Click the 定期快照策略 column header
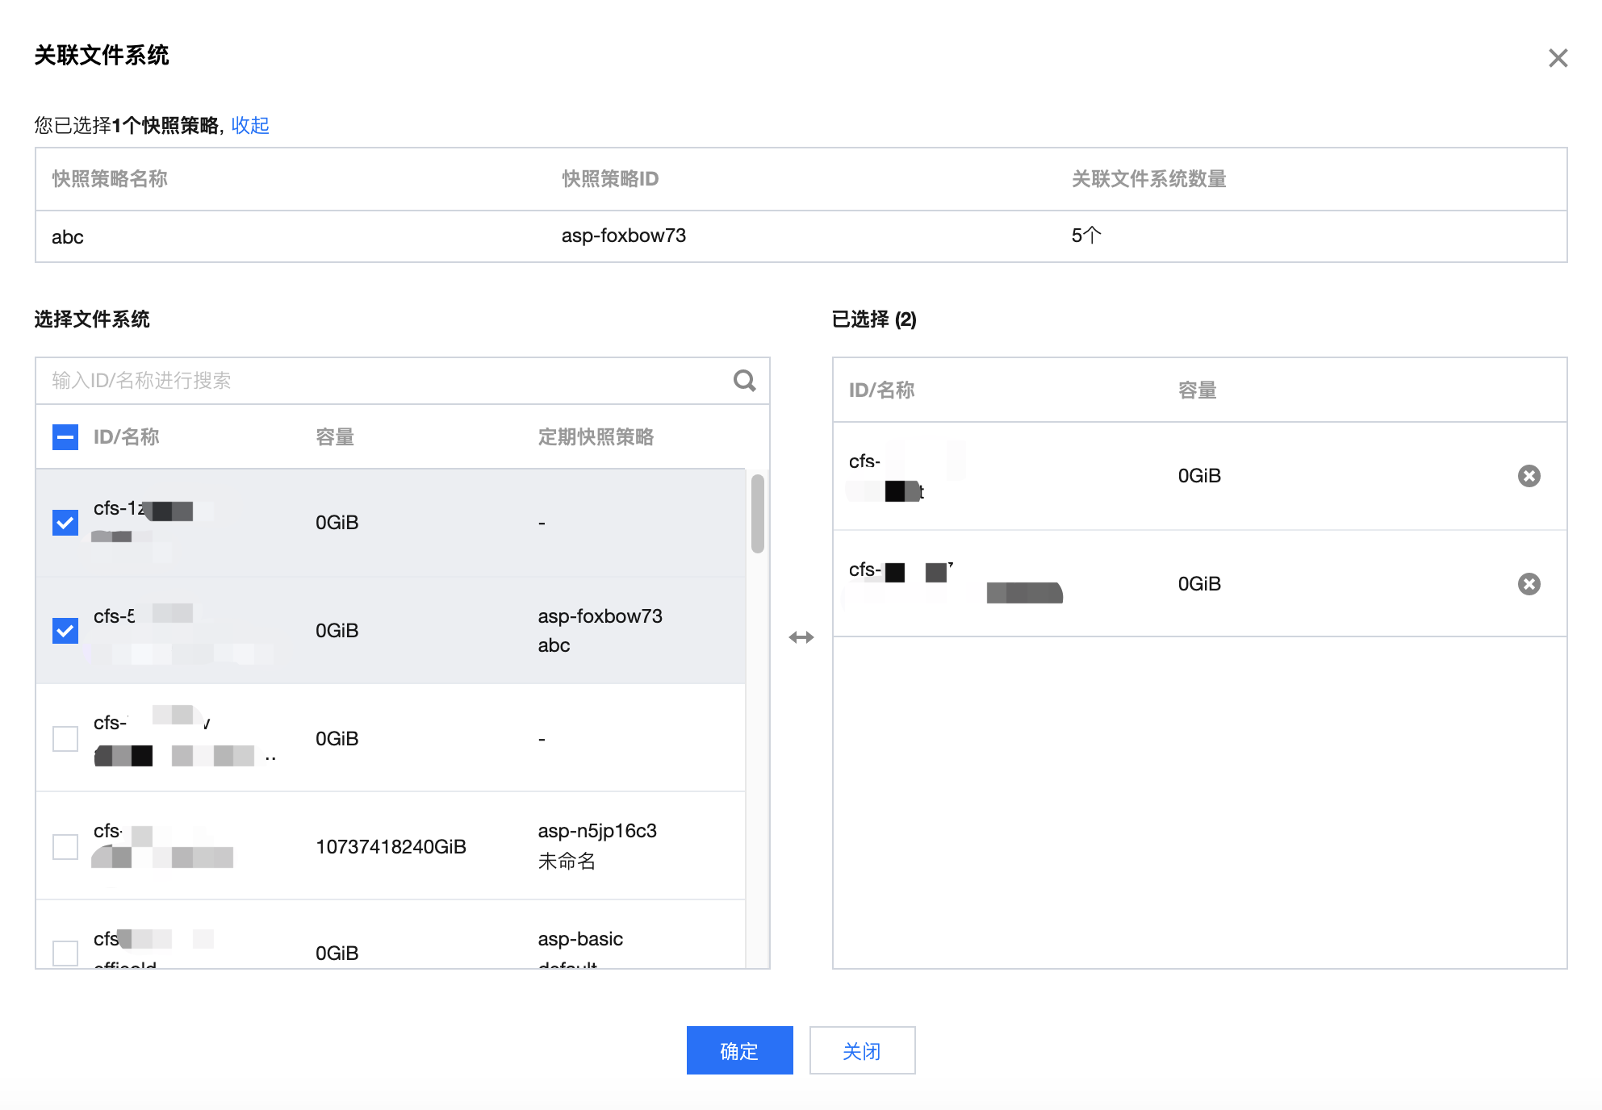This screenshot has height=1110, width=1602. point(596,437)
